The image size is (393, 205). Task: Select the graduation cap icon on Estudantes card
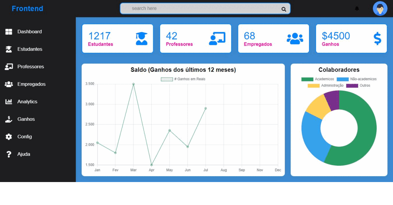click(x=141, y=38)
